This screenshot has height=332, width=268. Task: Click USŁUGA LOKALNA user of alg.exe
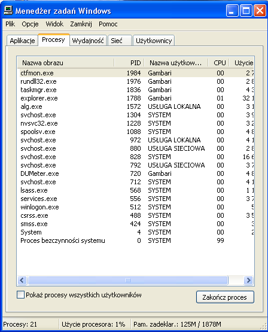174,106
